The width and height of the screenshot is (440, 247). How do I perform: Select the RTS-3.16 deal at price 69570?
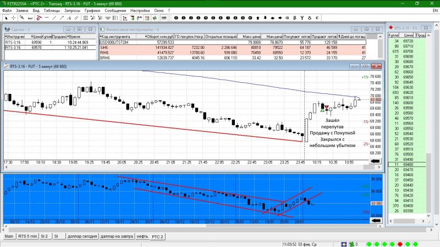[x=51, y=48]
